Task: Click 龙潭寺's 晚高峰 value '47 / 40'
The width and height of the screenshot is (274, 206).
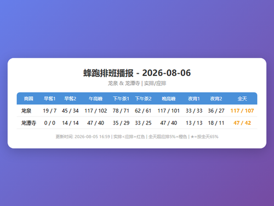Action: (169, 123)
